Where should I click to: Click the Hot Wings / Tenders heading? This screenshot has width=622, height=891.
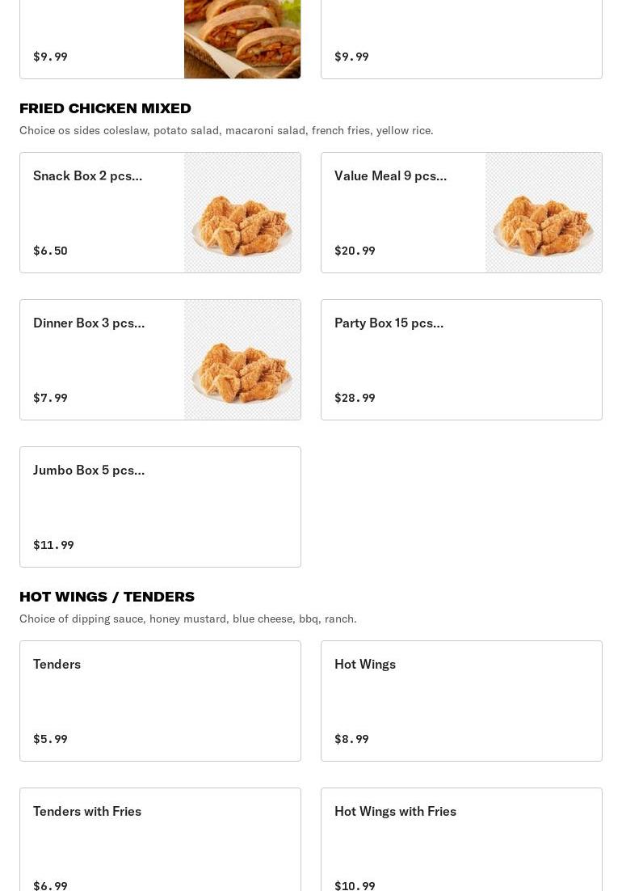107,597
